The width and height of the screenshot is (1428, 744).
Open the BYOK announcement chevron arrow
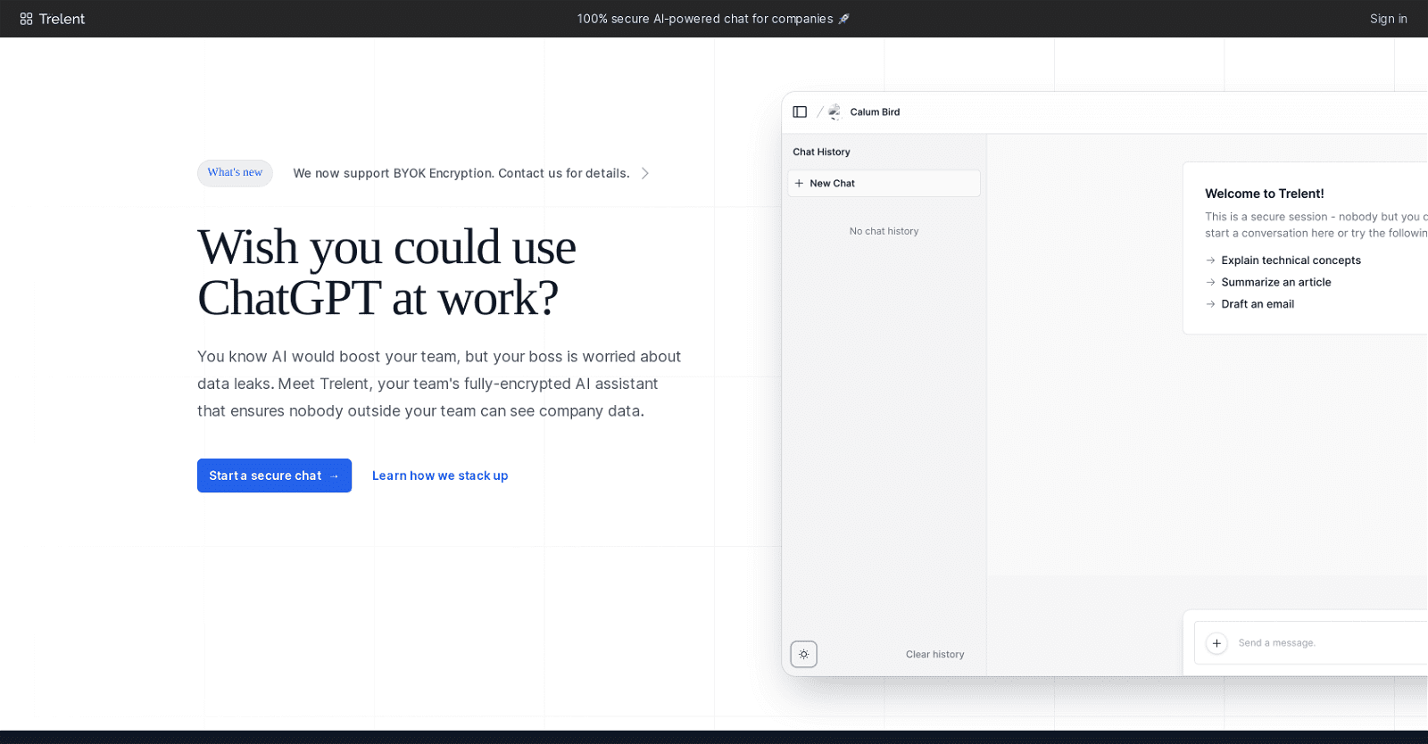[645, 173]
